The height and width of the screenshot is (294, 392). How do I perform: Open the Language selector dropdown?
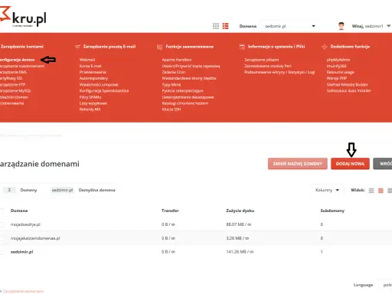[386, 285]
